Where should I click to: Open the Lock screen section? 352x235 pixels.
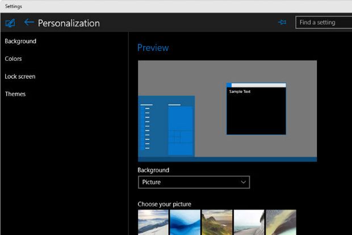(20, 77)
